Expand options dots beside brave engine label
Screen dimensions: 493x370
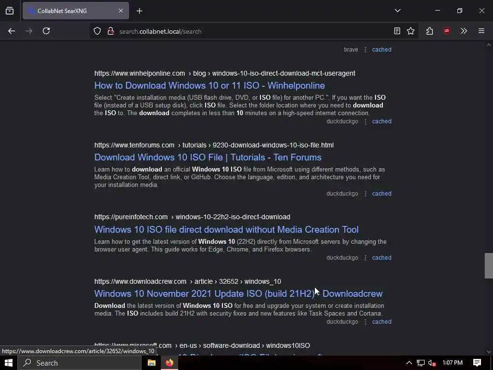tap(365, 50)
